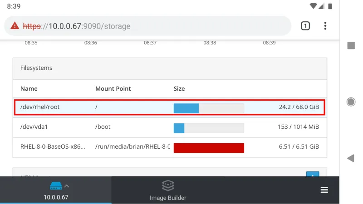Image resolution: width=363 pixels, height=204 pixels.
Task: Tap the Image Builder stack icon
Action: click(168, 186)
